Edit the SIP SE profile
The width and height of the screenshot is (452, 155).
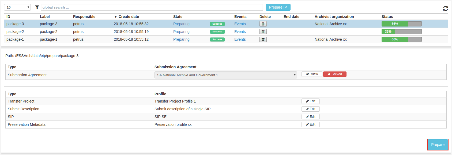coord(311,117)
